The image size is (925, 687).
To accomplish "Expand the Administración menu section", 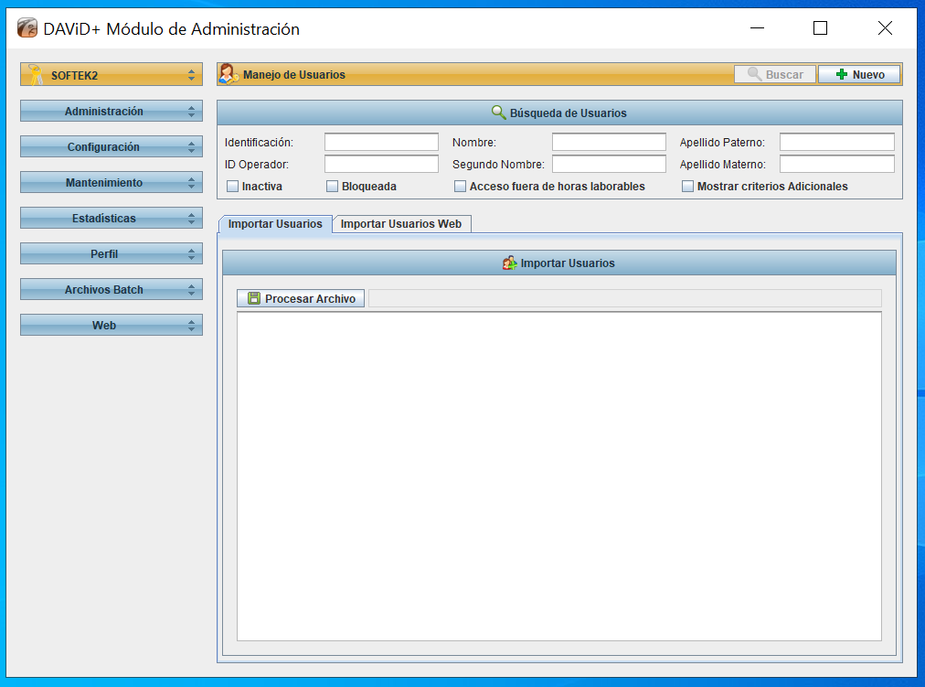I will (x=111, y=112).
